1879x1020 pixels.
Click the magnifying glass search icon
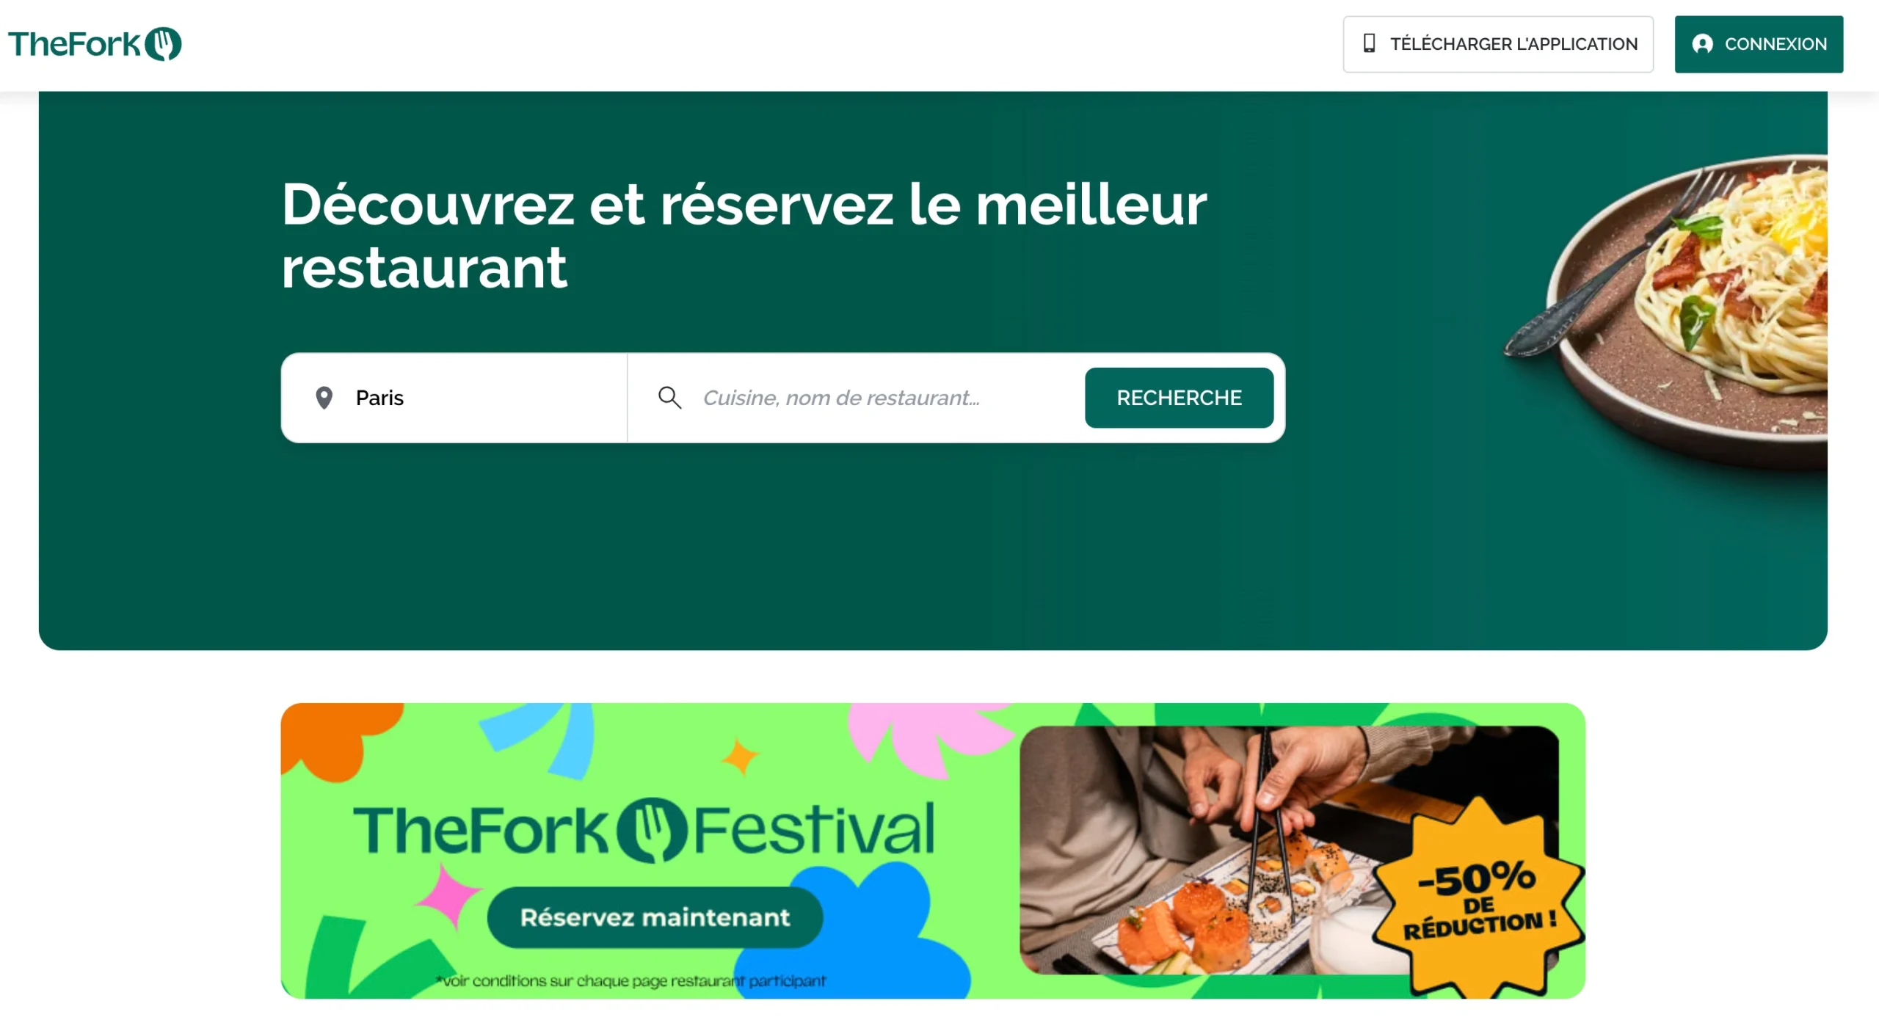click(x=669, y=398)
